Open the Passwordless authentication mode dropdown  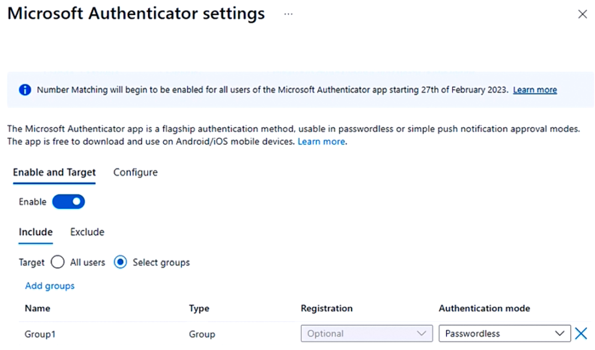[504, 333]
